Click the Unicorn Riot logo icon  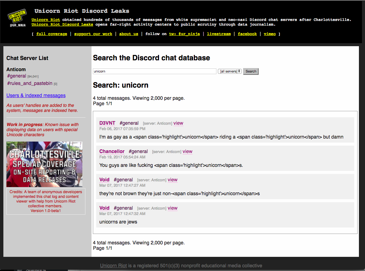[17, 19]
